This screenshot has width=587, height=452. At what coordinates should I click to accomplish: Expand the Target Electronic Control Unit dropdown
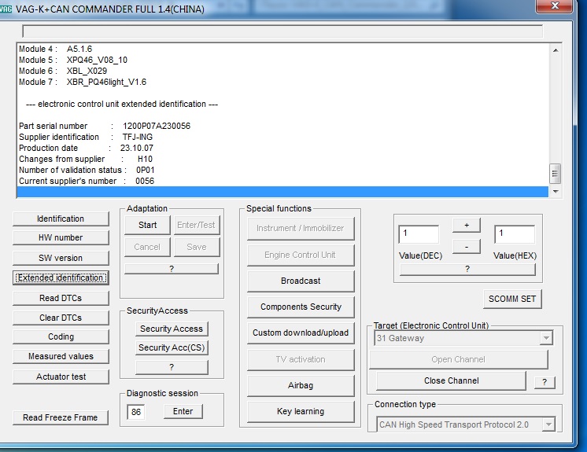click(x=546, y=338)
